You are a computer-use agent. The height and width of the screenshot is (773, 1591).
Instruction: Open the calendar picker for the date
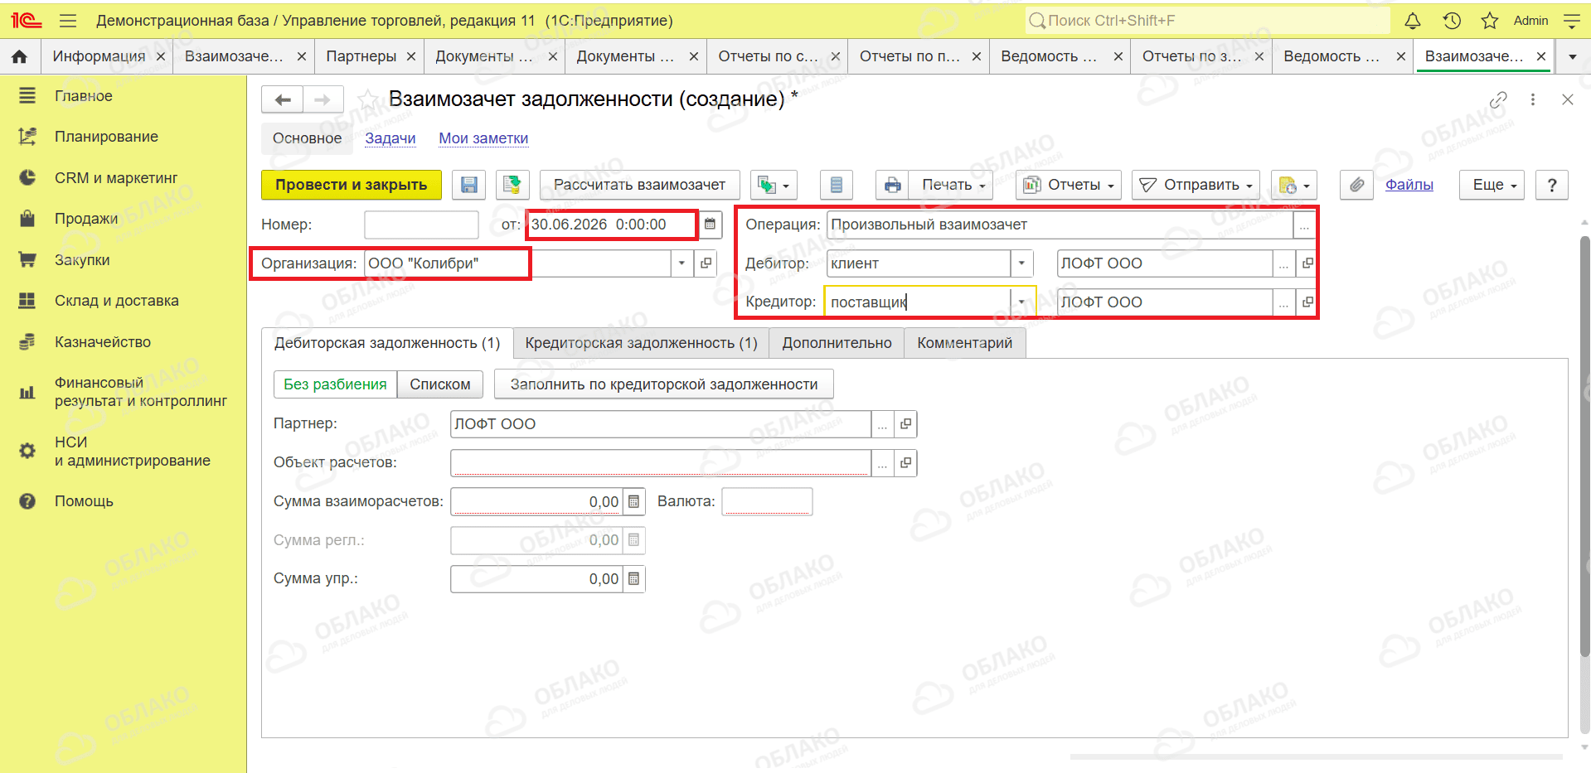[x=710, y=225]
